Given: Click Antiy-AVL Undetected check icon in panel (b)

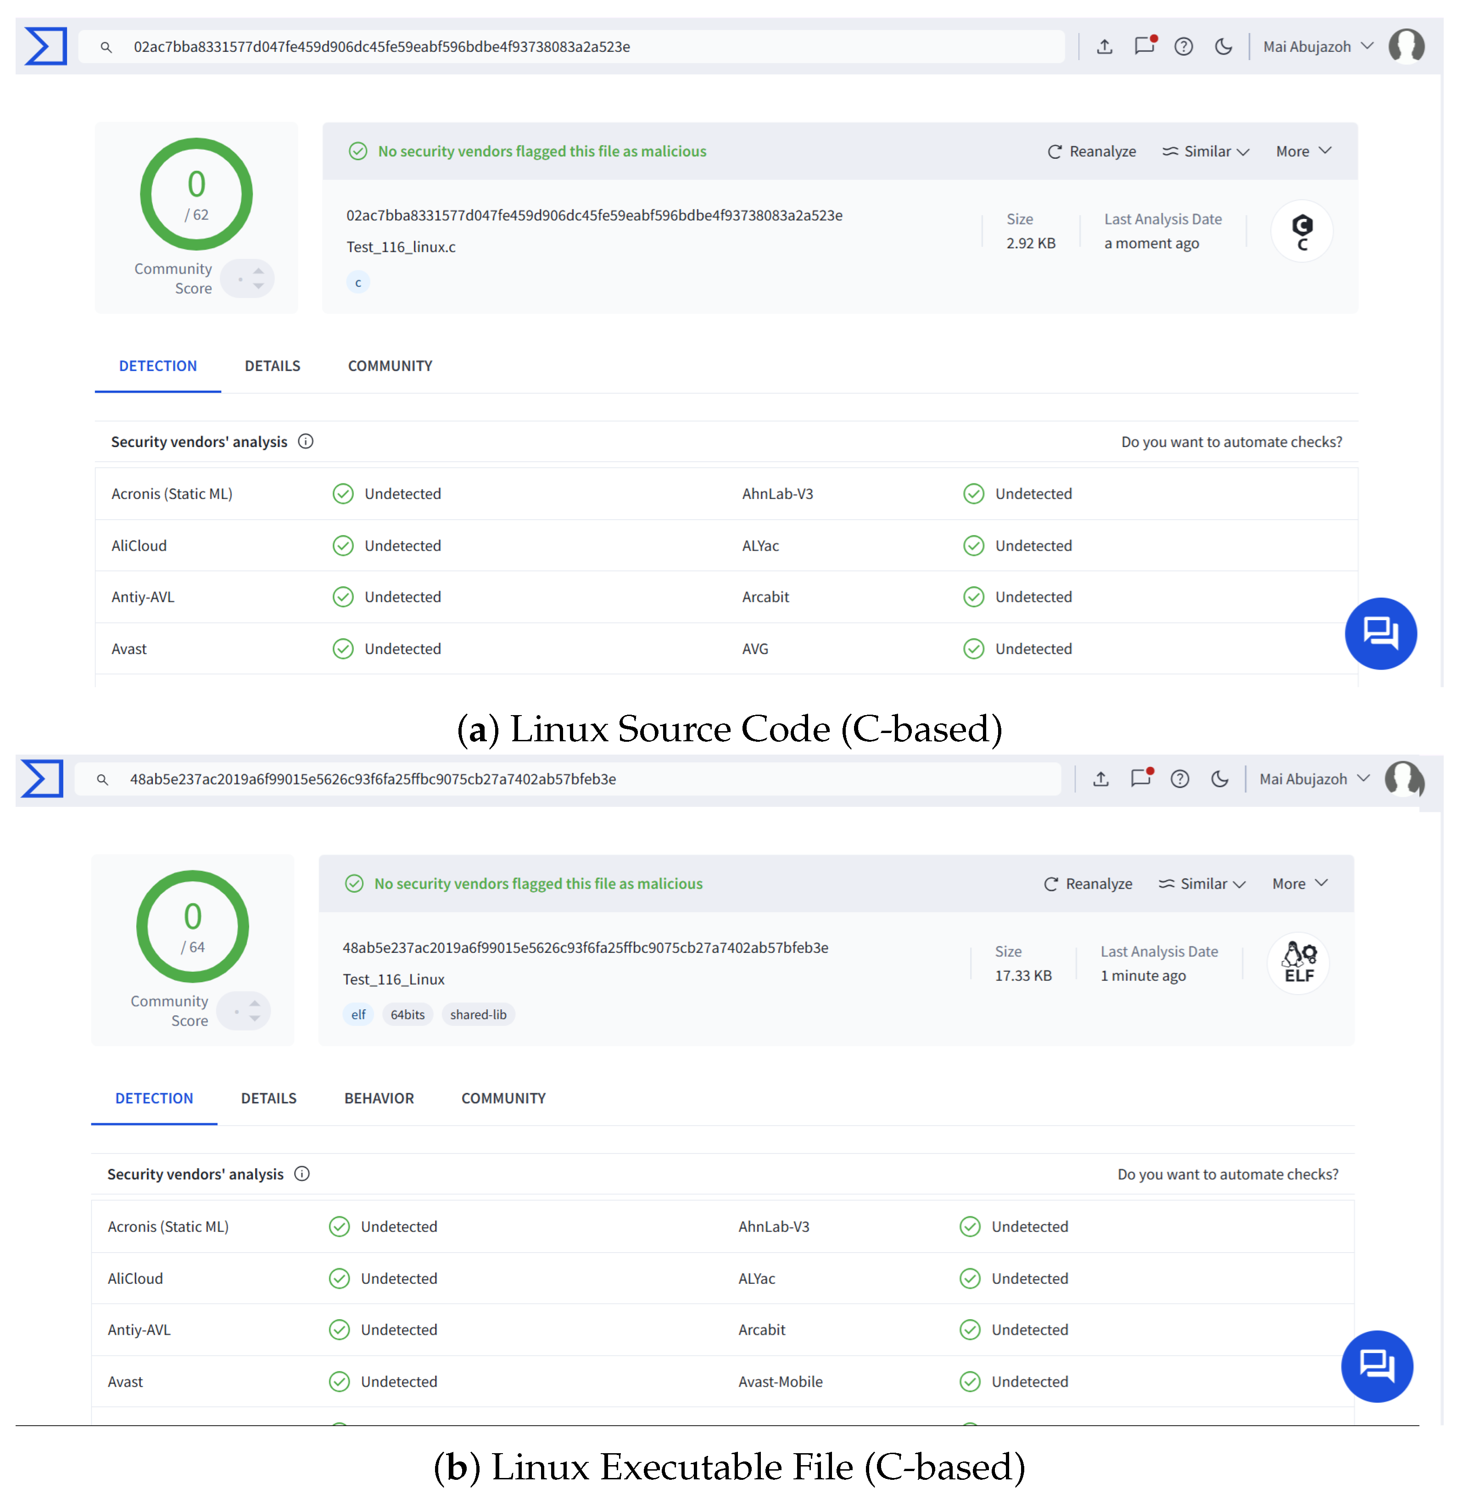Looking at the screenshot, I should pyautogui.click(x=339, y=1330).
